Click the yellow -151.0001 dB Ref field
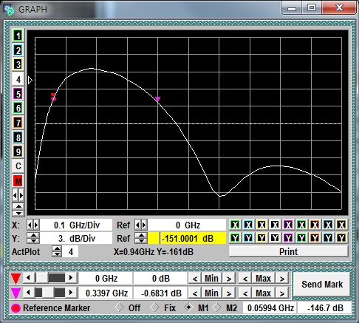Image resolution: width=359 pixels, height=323 pixels. click(187, 238)
